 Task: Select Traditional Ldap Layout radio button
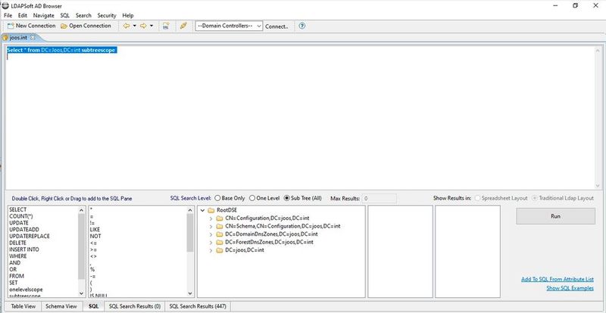click(x=563, y=198)
